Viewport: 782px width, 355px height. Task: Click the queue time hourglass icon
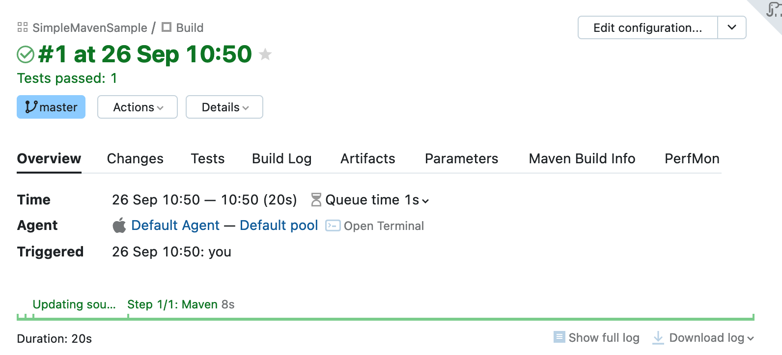(316, 200)
